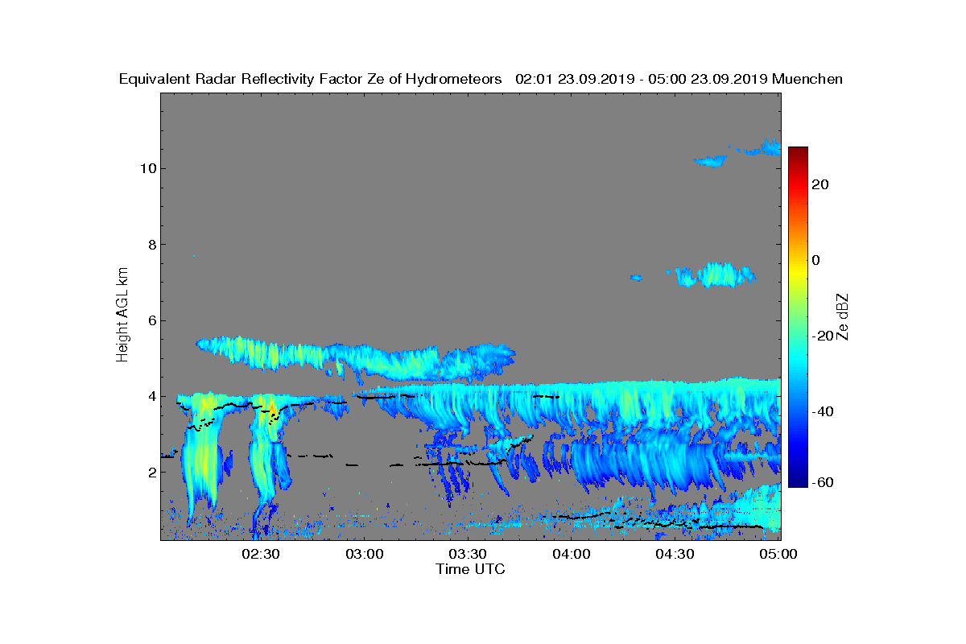Click the colorbar value '-20'
966x644 pixels.
point(824,336)
